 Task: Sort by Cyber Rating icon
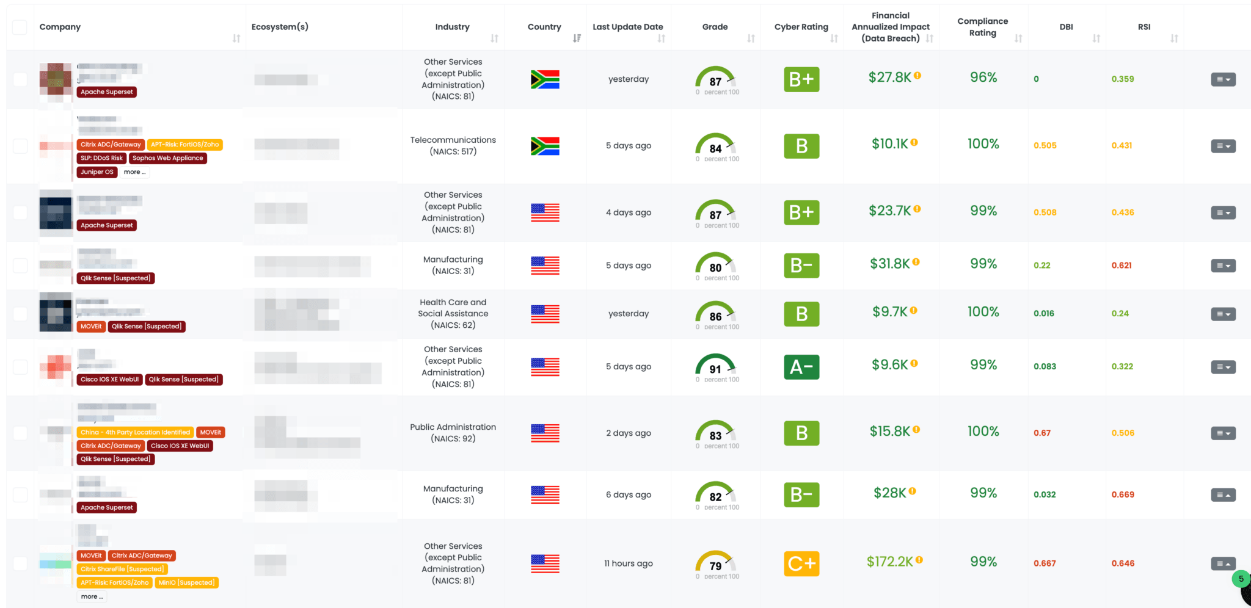(x=834, y=38)
